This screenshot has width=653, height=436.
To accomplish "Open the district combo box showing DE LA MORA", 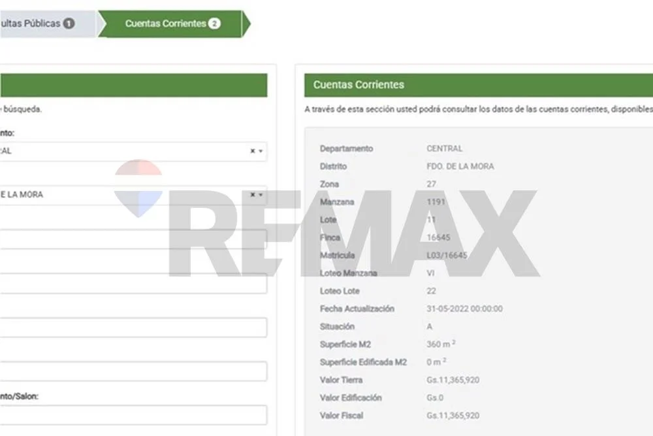I will click(124, 195).
